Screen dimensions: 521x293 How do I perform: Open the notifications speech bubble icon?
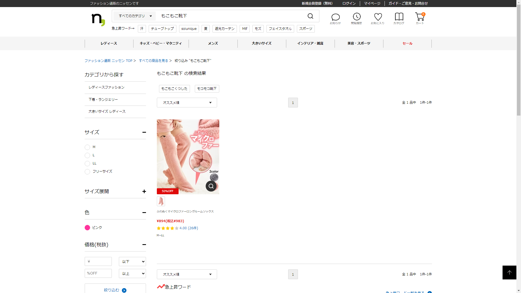click(x=335, y=17)
